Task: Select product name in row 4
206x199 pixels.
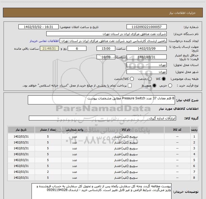Action: pyautogui.click(x=126, y=154)
